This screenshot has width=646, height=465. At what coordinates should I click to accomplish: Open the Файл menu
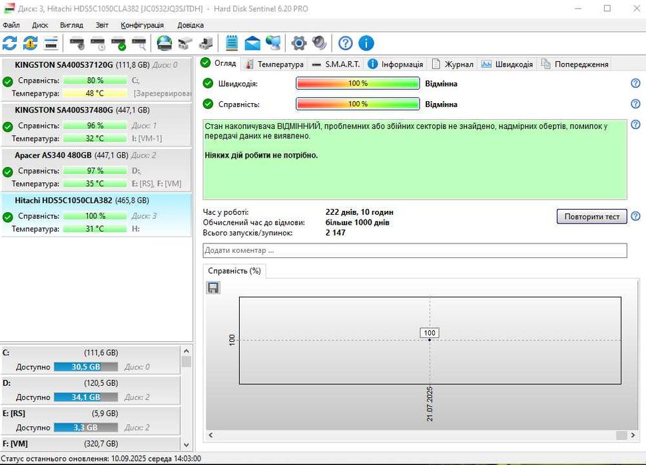point(11,25)
